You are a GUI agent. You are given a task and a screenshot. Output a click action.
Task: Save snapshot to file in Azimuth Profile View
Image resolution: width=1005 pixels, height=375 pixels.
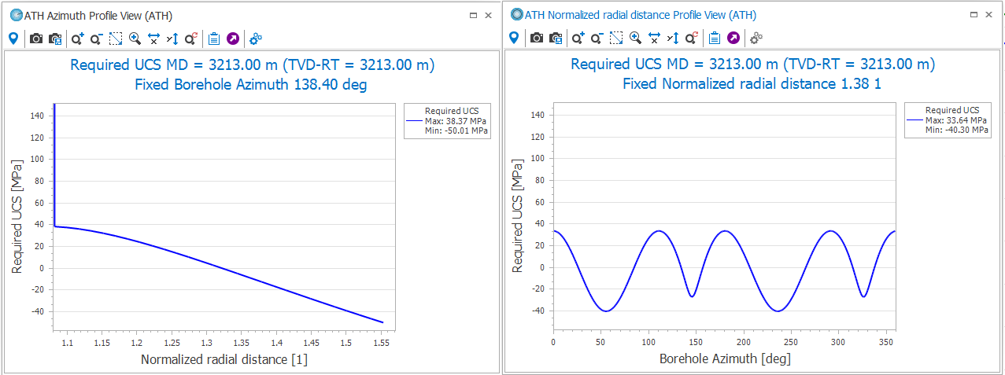coord(55,38)
